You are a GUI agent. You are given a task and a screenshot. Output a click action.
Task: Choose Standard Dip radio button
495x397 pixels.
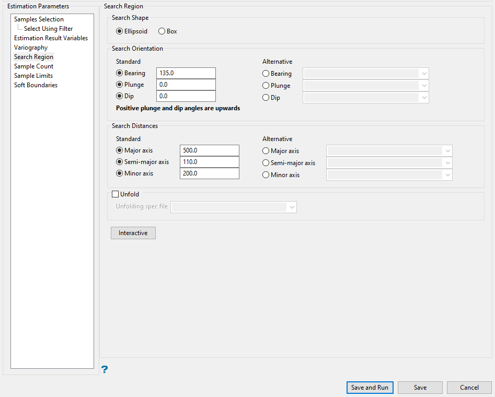click(119, 96)
